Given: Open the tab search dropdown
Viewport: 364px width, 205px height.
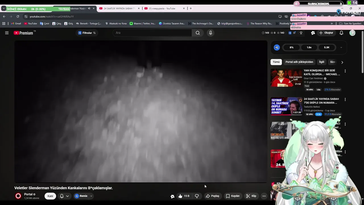Looking at the screenshot, I should click(4, 9).
